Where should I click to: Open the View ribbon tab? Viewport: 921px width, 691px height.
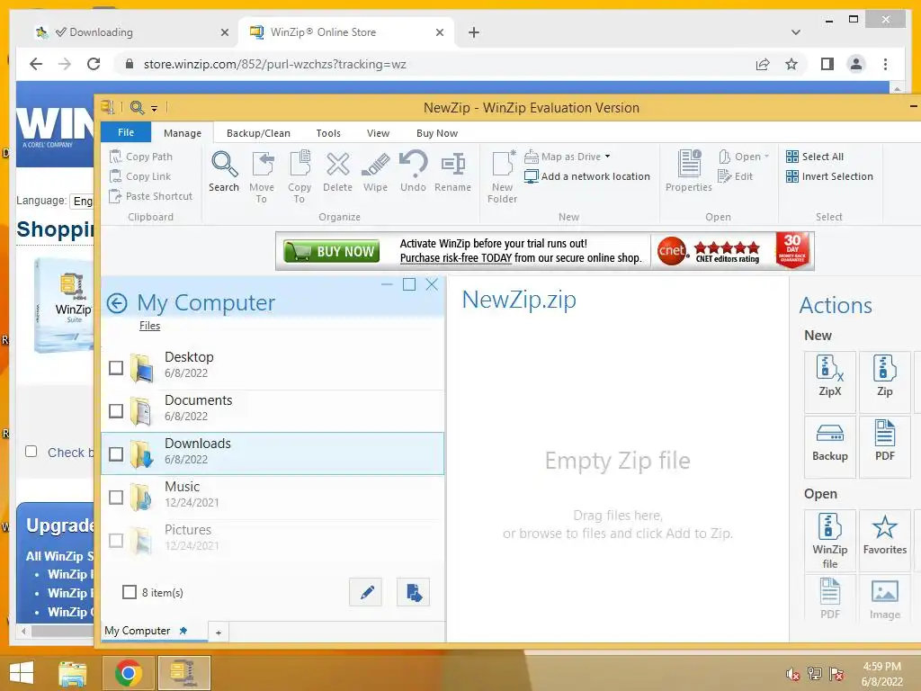click(x=378, y=133)
